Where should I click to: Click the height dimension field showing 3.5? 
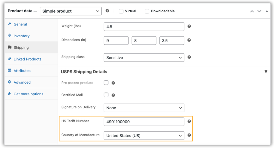172,41
